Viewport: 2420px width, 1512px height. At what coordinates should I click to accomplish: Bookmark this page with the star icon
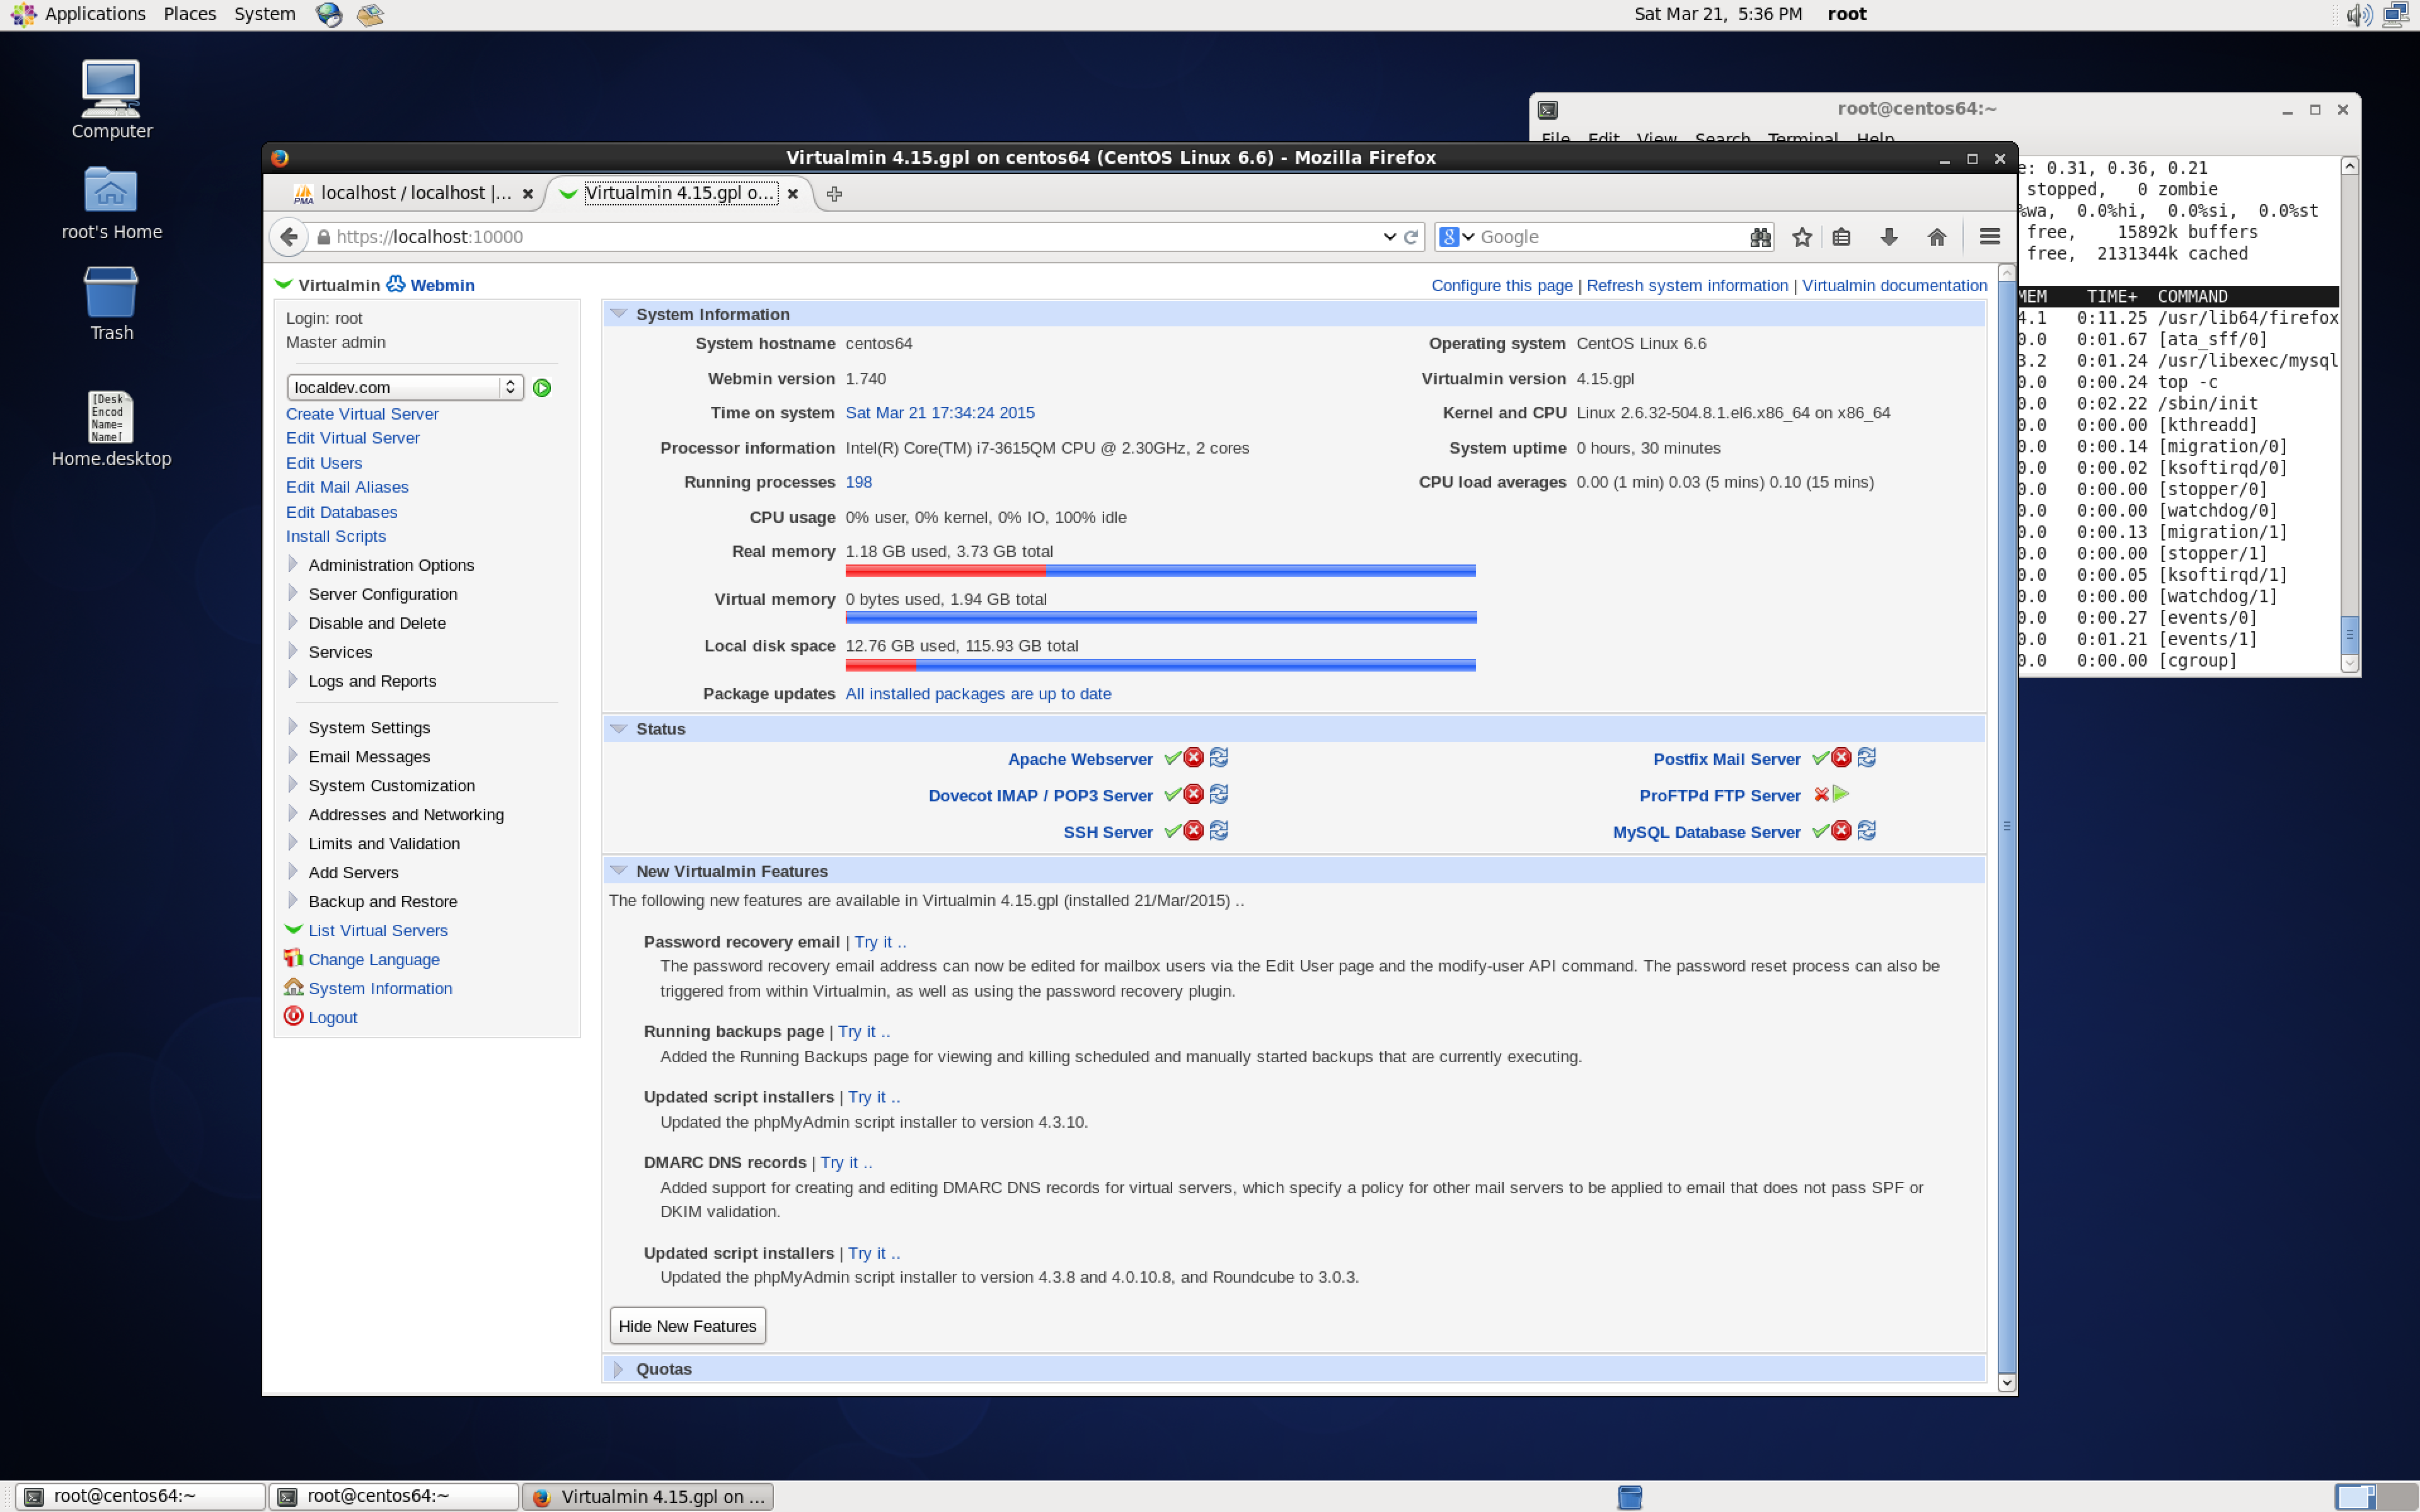pyautogui.click(x=1802, y=237)
